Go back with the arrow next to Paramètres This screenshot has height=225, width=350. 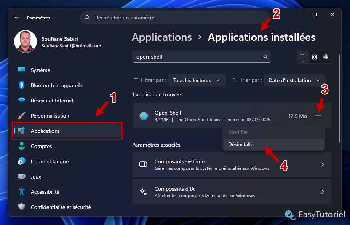17,18
